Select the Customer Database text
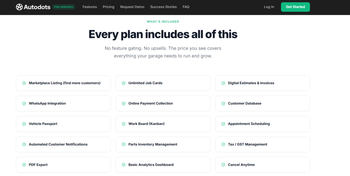Image resolution: width=350 pixels, height=176 pixels. click(244, 103)
